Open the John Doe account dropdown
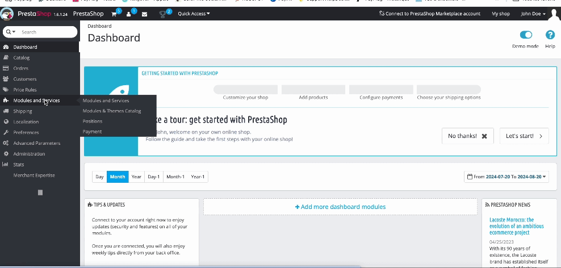 [x=533, y=14]
